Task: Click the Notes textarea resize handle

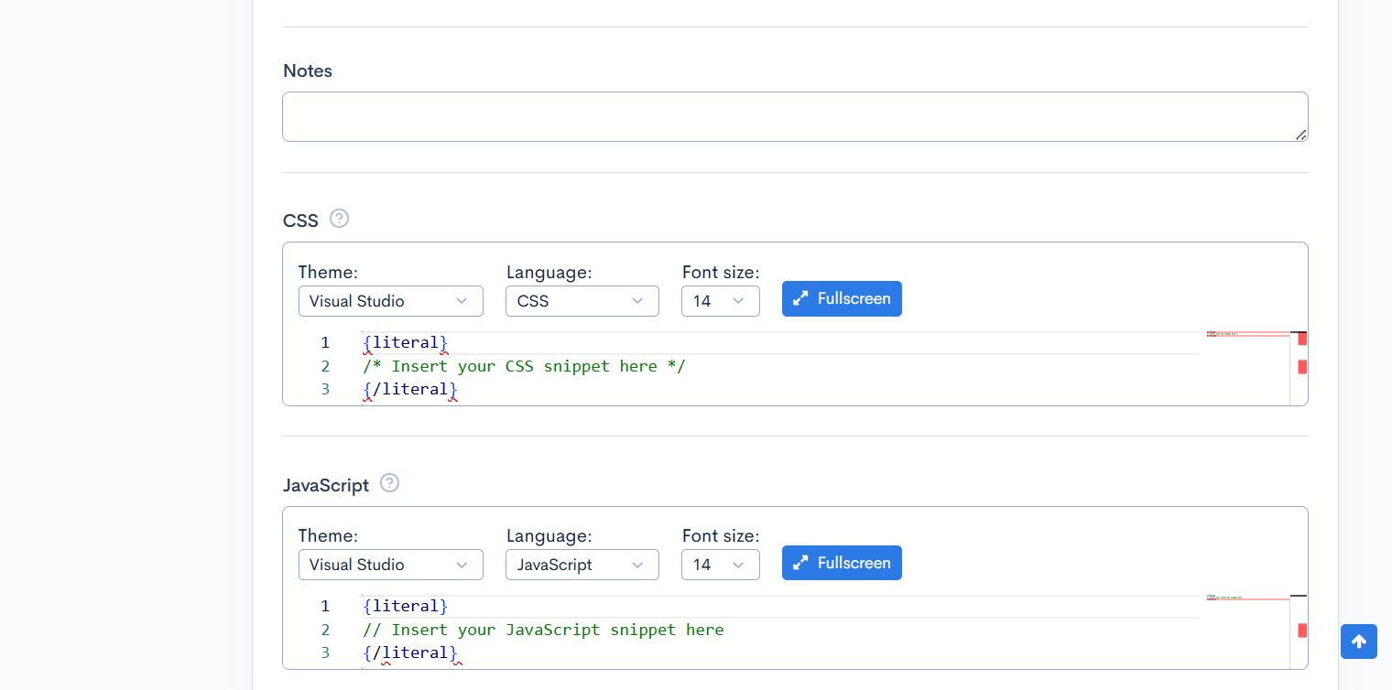Action: point(1300,135)
